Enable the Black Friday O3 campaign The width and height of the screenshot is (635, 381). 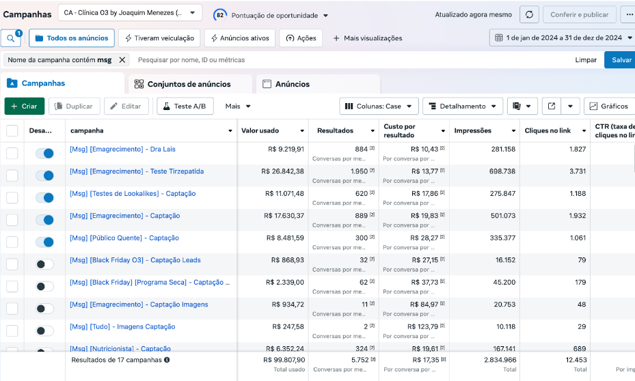click(44, 264)
